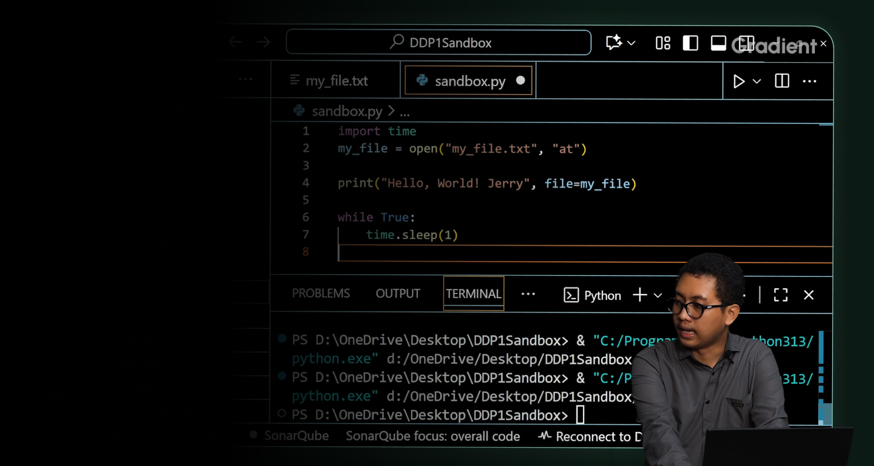Click the Copilot sparkle icon in title bar
874x466 pixels.
point(614,43)
